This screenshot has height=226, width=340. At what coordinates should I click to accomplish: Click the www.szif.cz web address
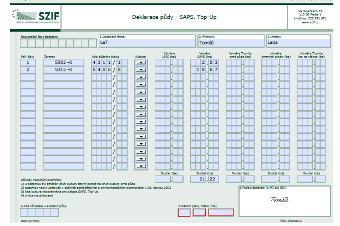coord(310,22)
